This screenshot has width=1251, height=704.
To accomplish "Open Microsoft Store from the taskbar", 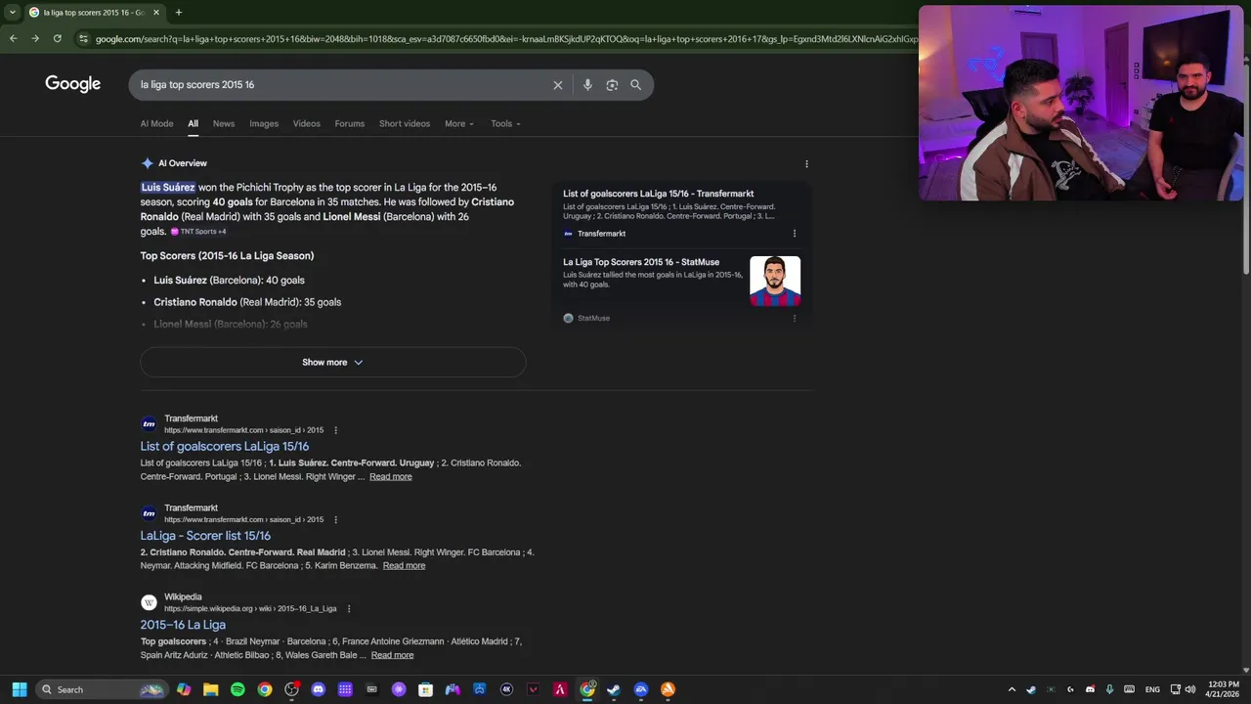I will tap(425, 689).
